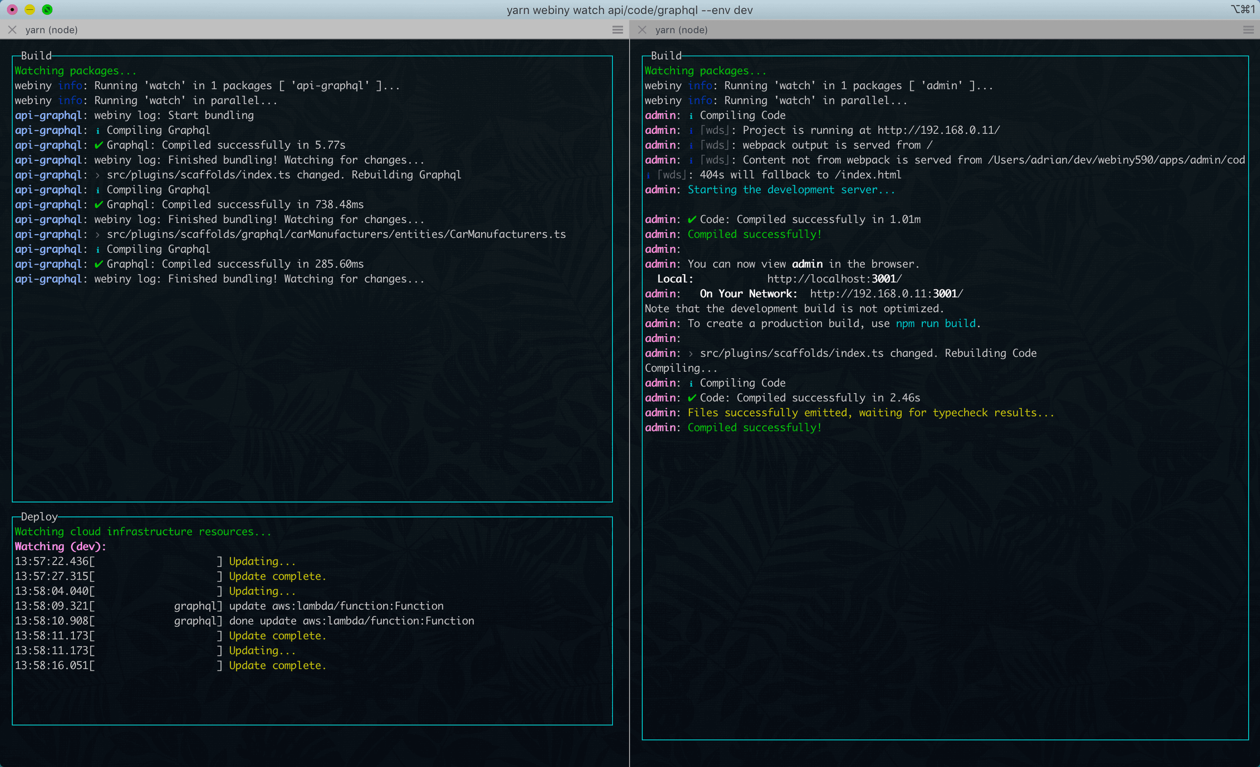Click the ⌥⌘1 shortcut indicator in the title bar

pos(1243,9)
